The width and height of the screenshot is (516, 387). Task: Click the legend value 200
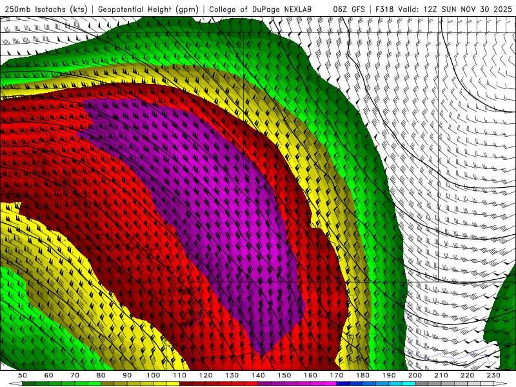pyautogui.click(x=415, y=375)
